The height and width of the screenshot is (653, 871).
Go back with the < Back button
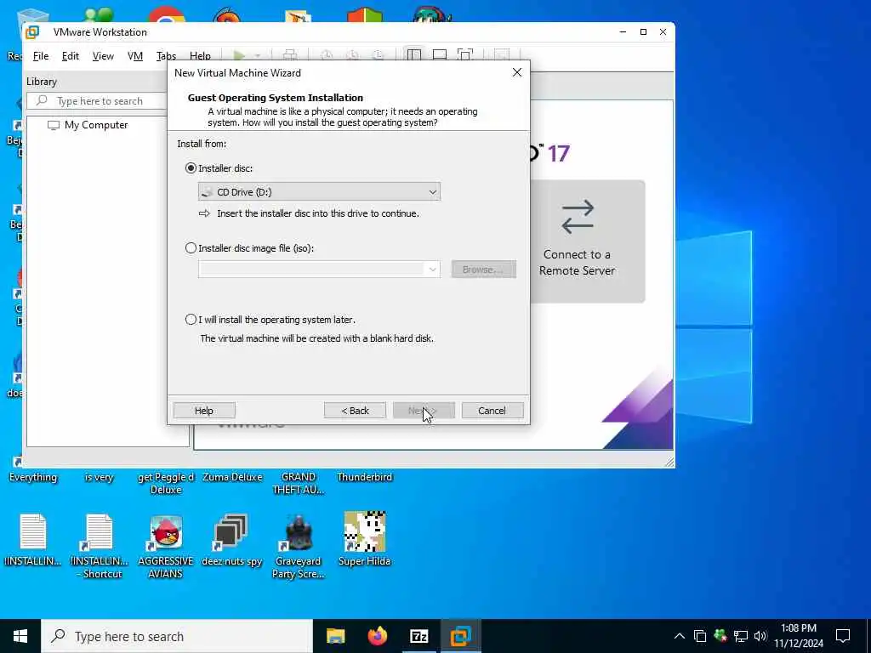tap(355, 411)
